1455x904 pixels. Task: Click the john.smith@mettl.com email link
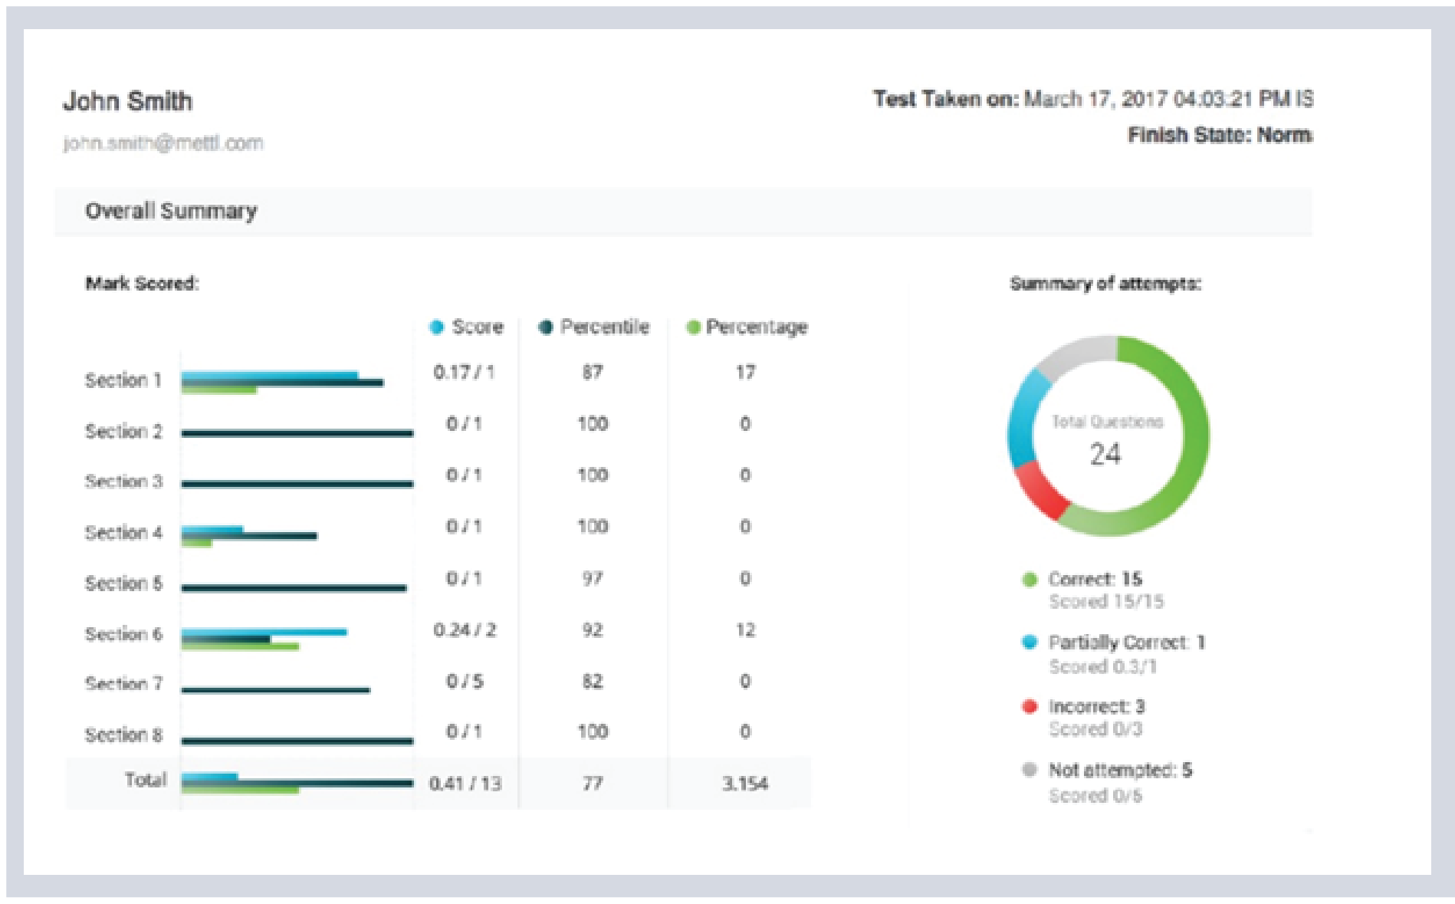163,143
